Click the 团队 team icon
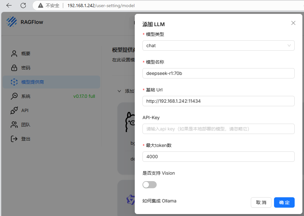The image size is (304, 216). click(x=14, y=125)
